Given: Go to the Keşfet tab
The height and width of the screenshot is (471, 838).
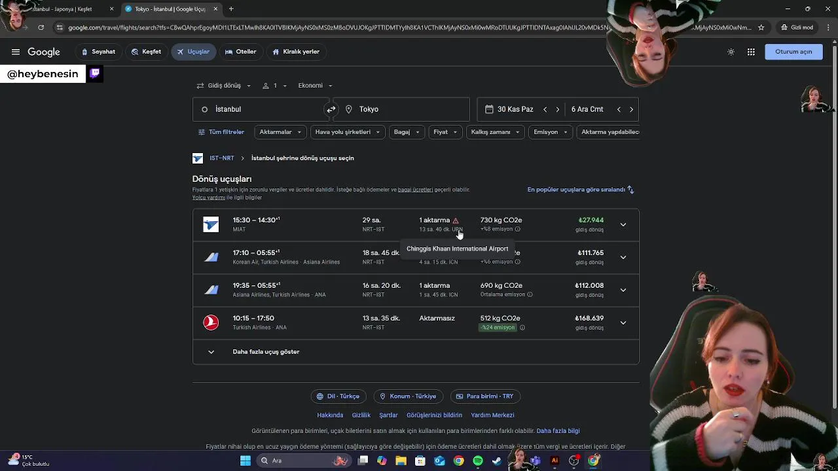Looking at the screenshot, I should [146, 52].
